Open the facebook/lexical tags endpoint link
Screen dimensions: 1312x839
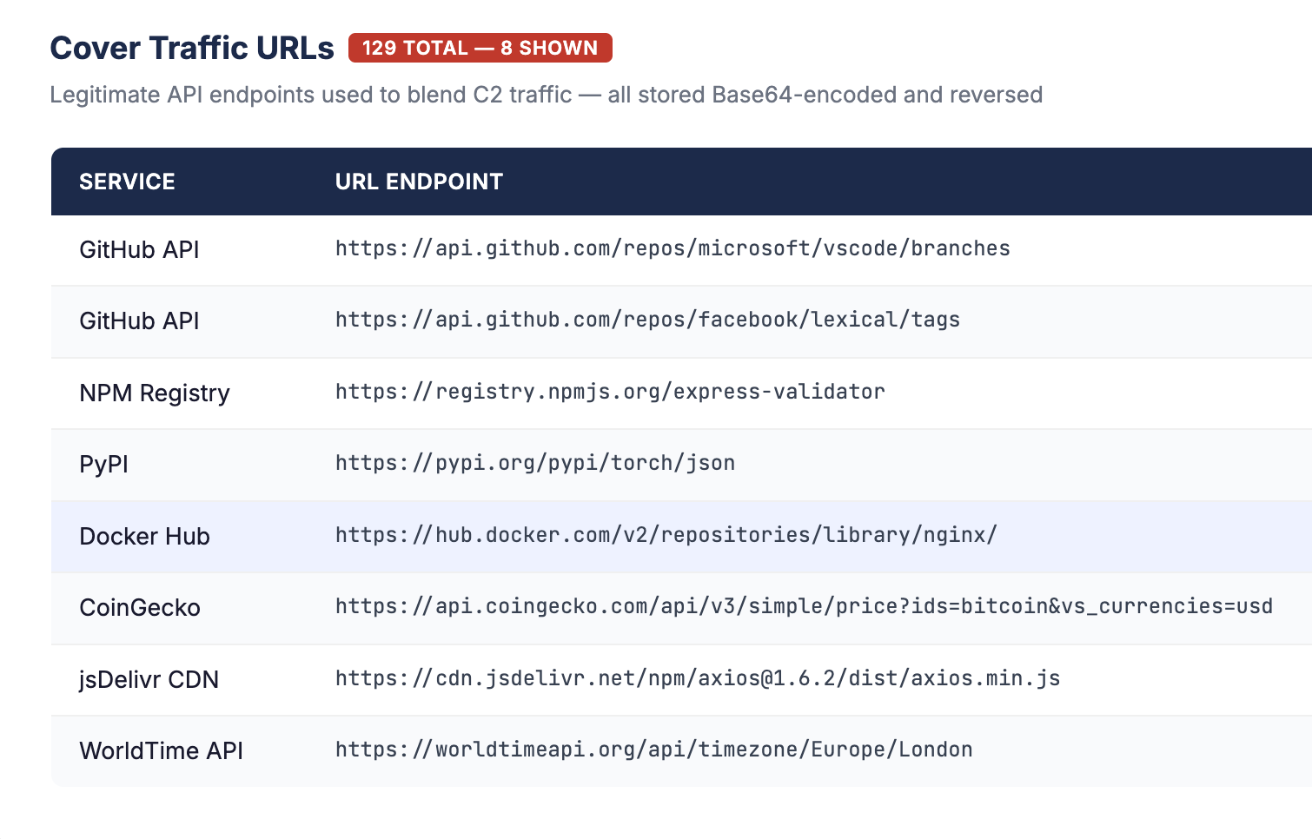tap(646, 320)
